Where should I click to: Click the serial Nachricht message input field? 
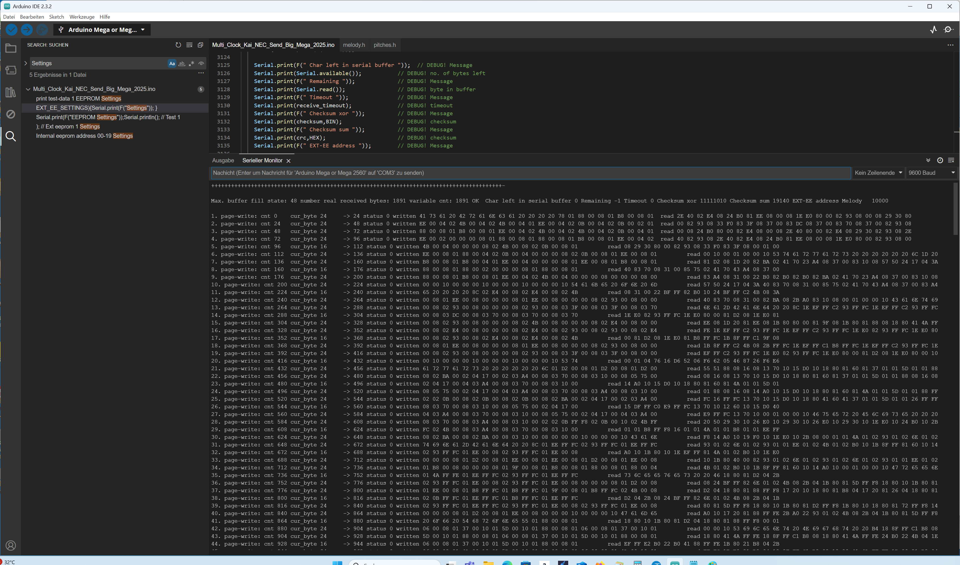click(x=531, y=173)
